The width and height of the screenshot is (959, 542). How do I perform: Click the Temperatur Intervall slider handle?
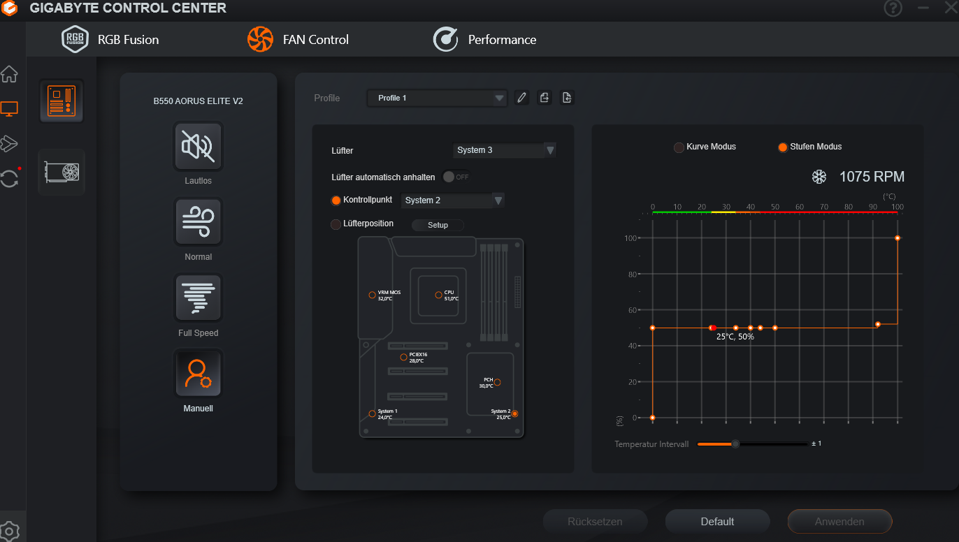(735, 444)
